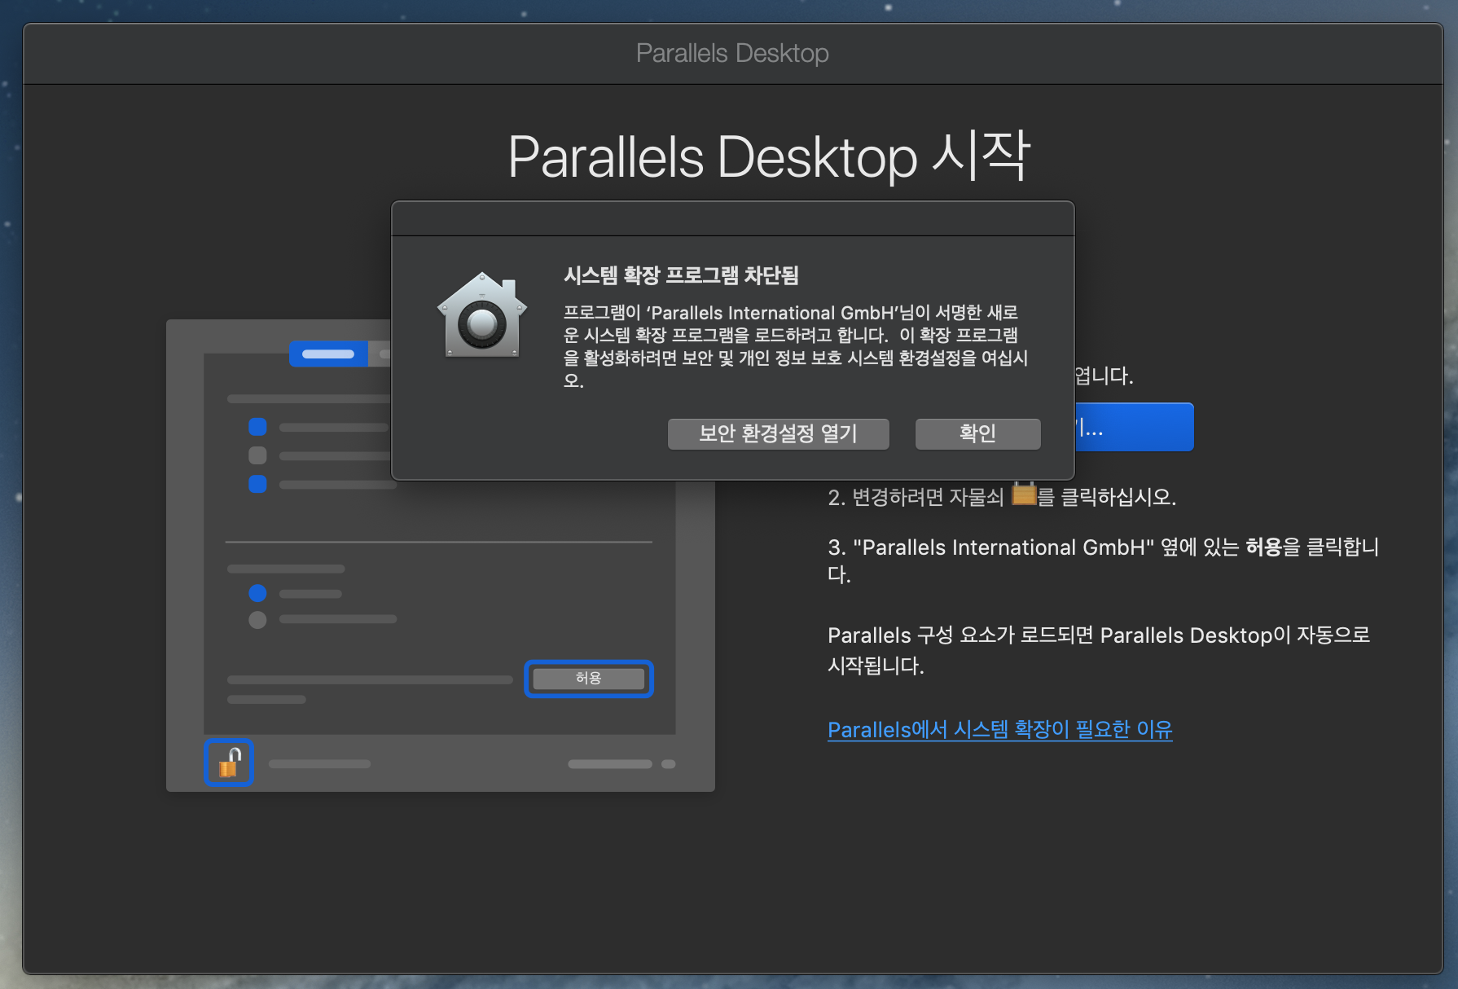Open the Parallels에서 시스템 확장이 필요한 이유 link
The image size is (1458, 989).
pos(999,729)
